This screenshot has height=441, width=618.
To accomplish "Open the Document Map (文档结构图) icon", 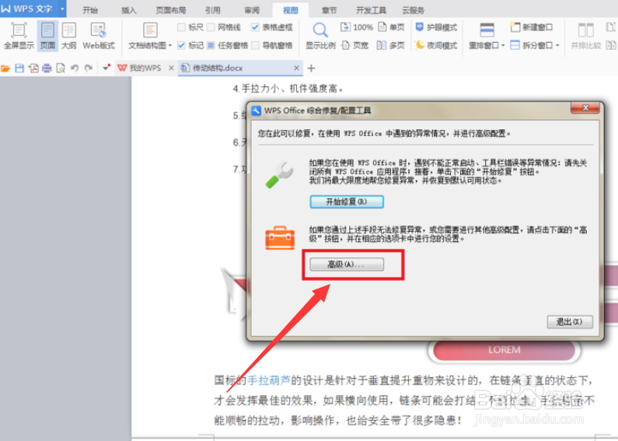I will click(150, 30).
